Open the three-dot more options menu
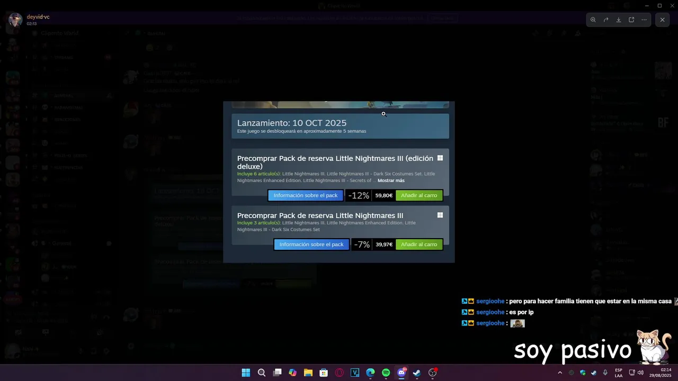Screen dimensions: 678x381 click(x=644, y=20)
